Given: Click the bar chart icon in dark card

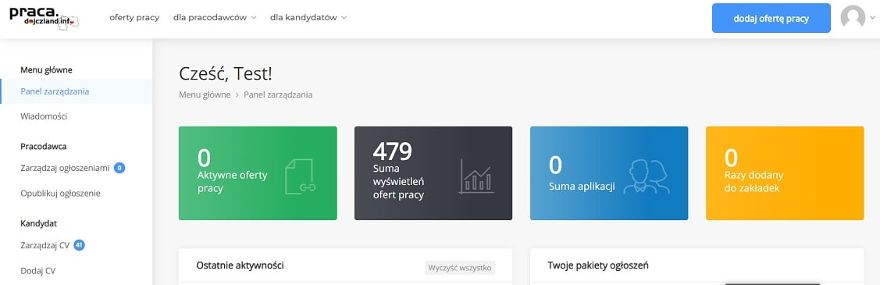Looking at the screenshot, I should tap(476, 176).
